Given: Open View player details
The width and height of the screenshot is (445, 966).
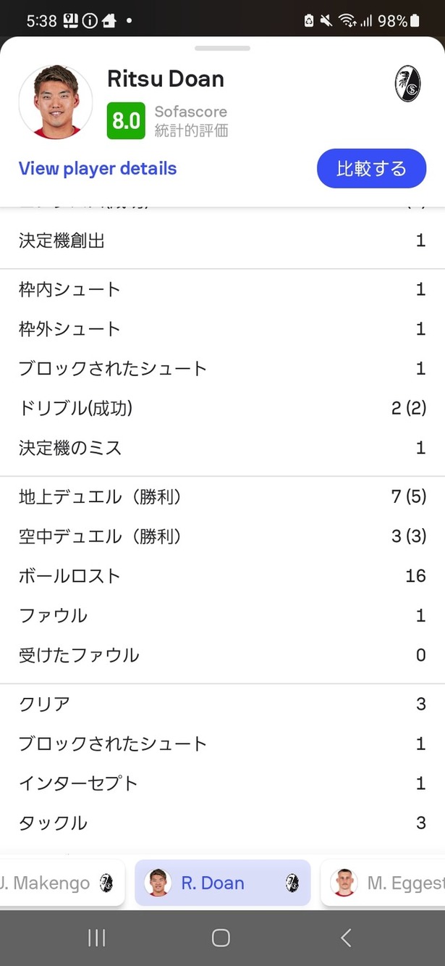Looking at the screenshot, I should (x=97, y=168).
